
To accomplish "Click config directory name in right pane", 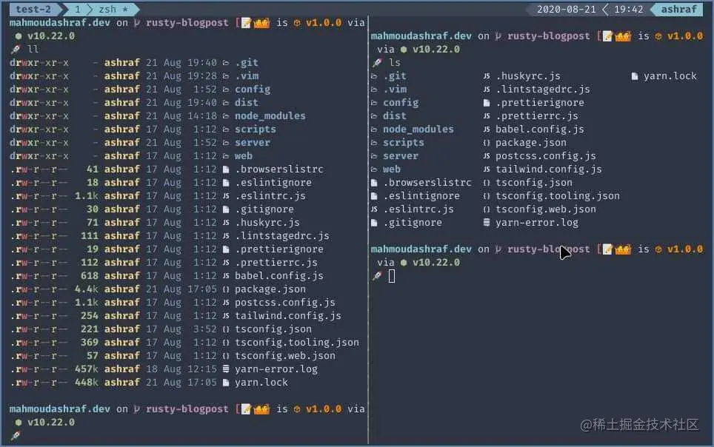I will [x=401, y=103].
